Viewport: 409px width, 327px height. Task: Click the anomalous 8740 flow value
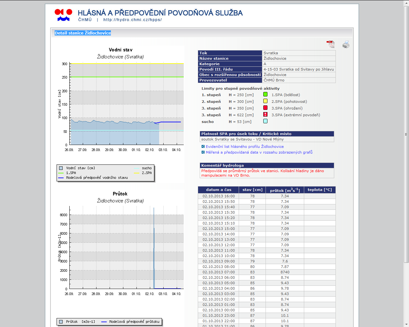285,272
